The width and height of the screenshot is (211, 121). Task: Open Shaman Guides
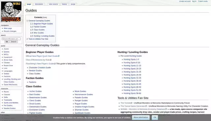point(81,110)
